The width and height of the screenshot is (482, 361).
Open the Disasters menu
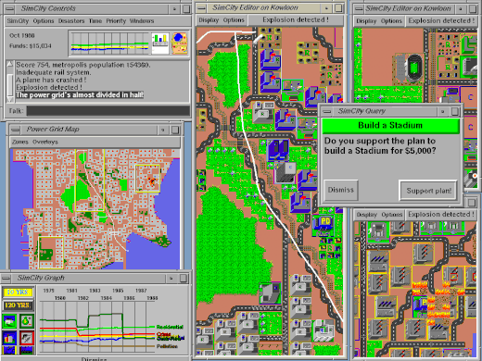pos(71,21)
